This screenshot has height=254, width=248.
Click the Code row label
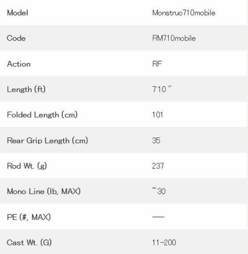(16, 38)
